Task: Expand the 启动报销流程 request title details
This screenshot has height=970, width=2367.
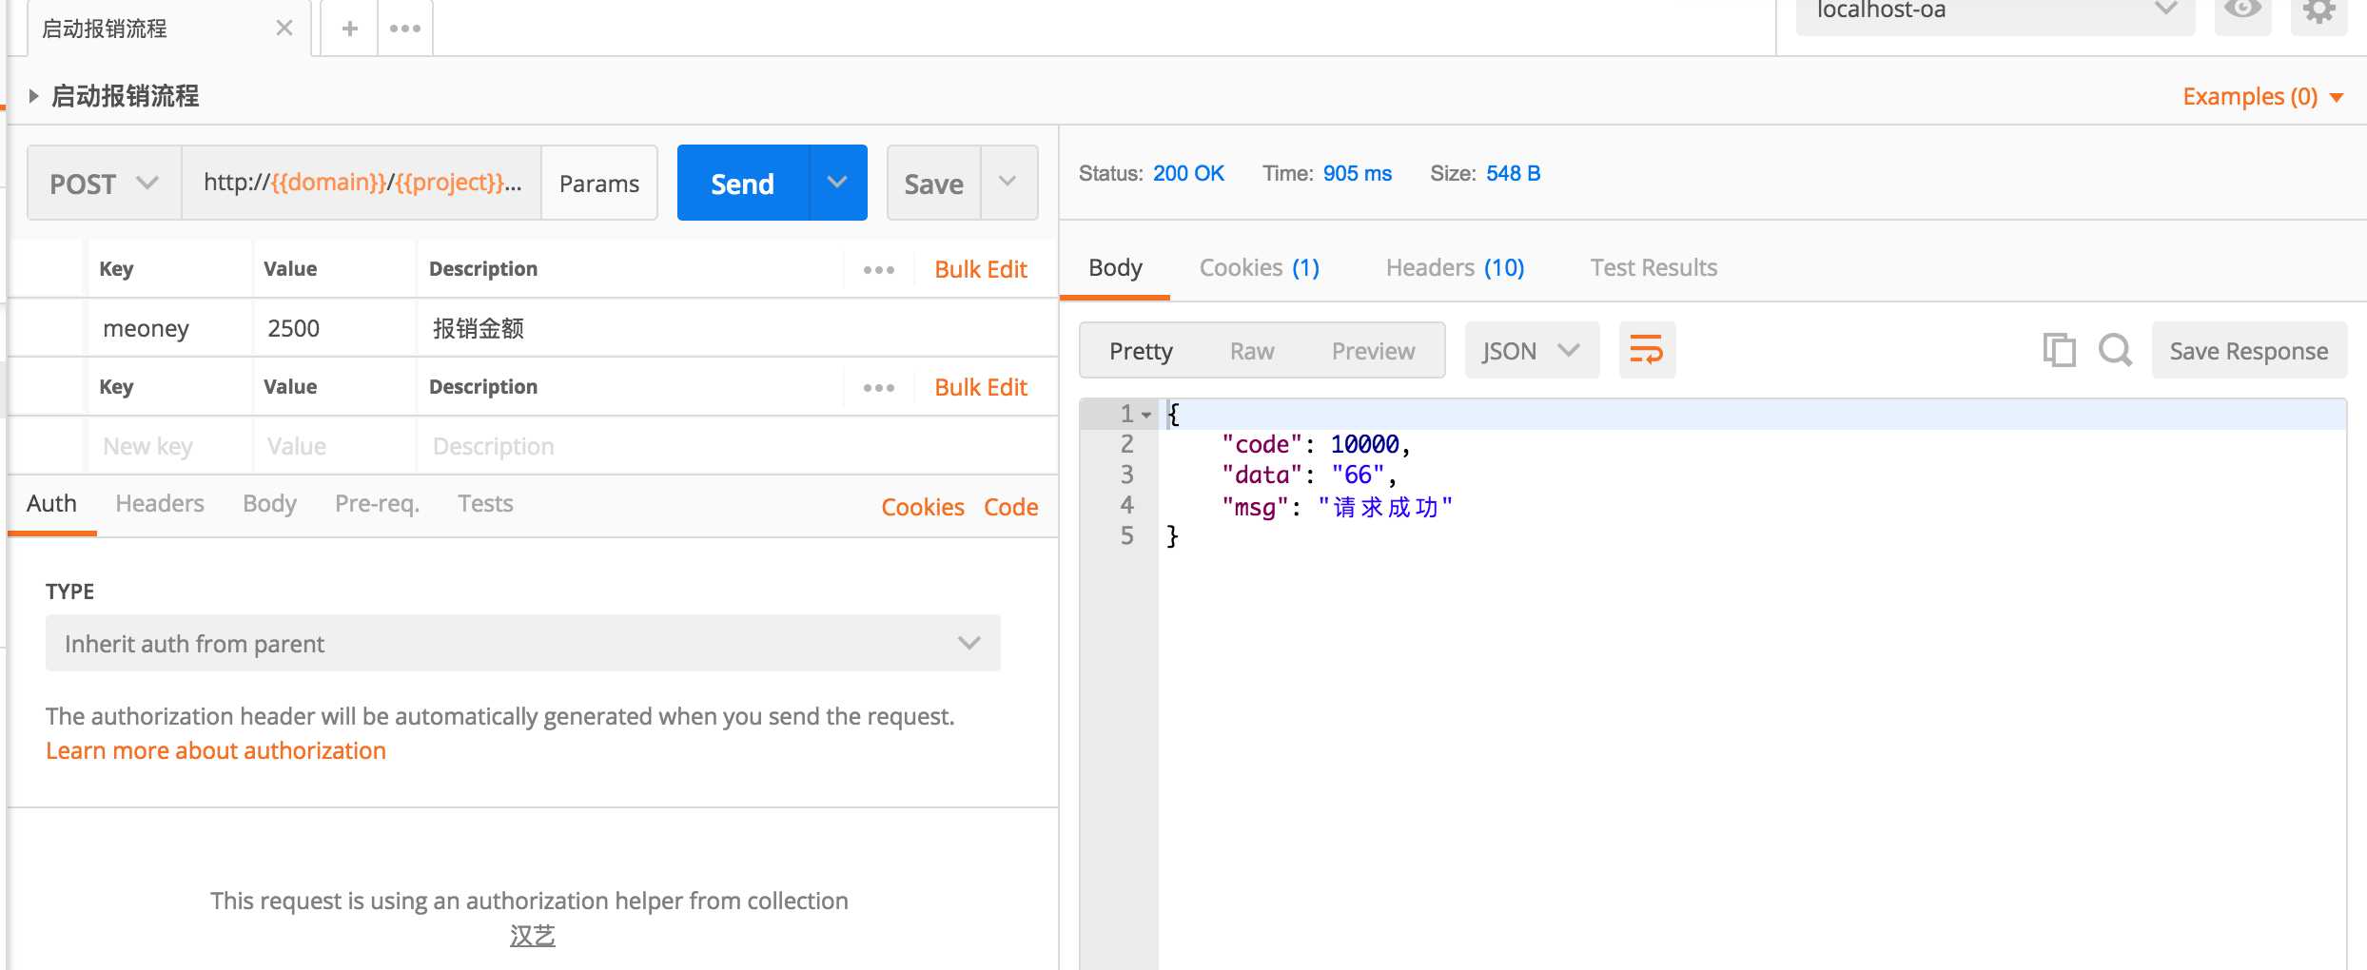Action: [x=33, y=95]
